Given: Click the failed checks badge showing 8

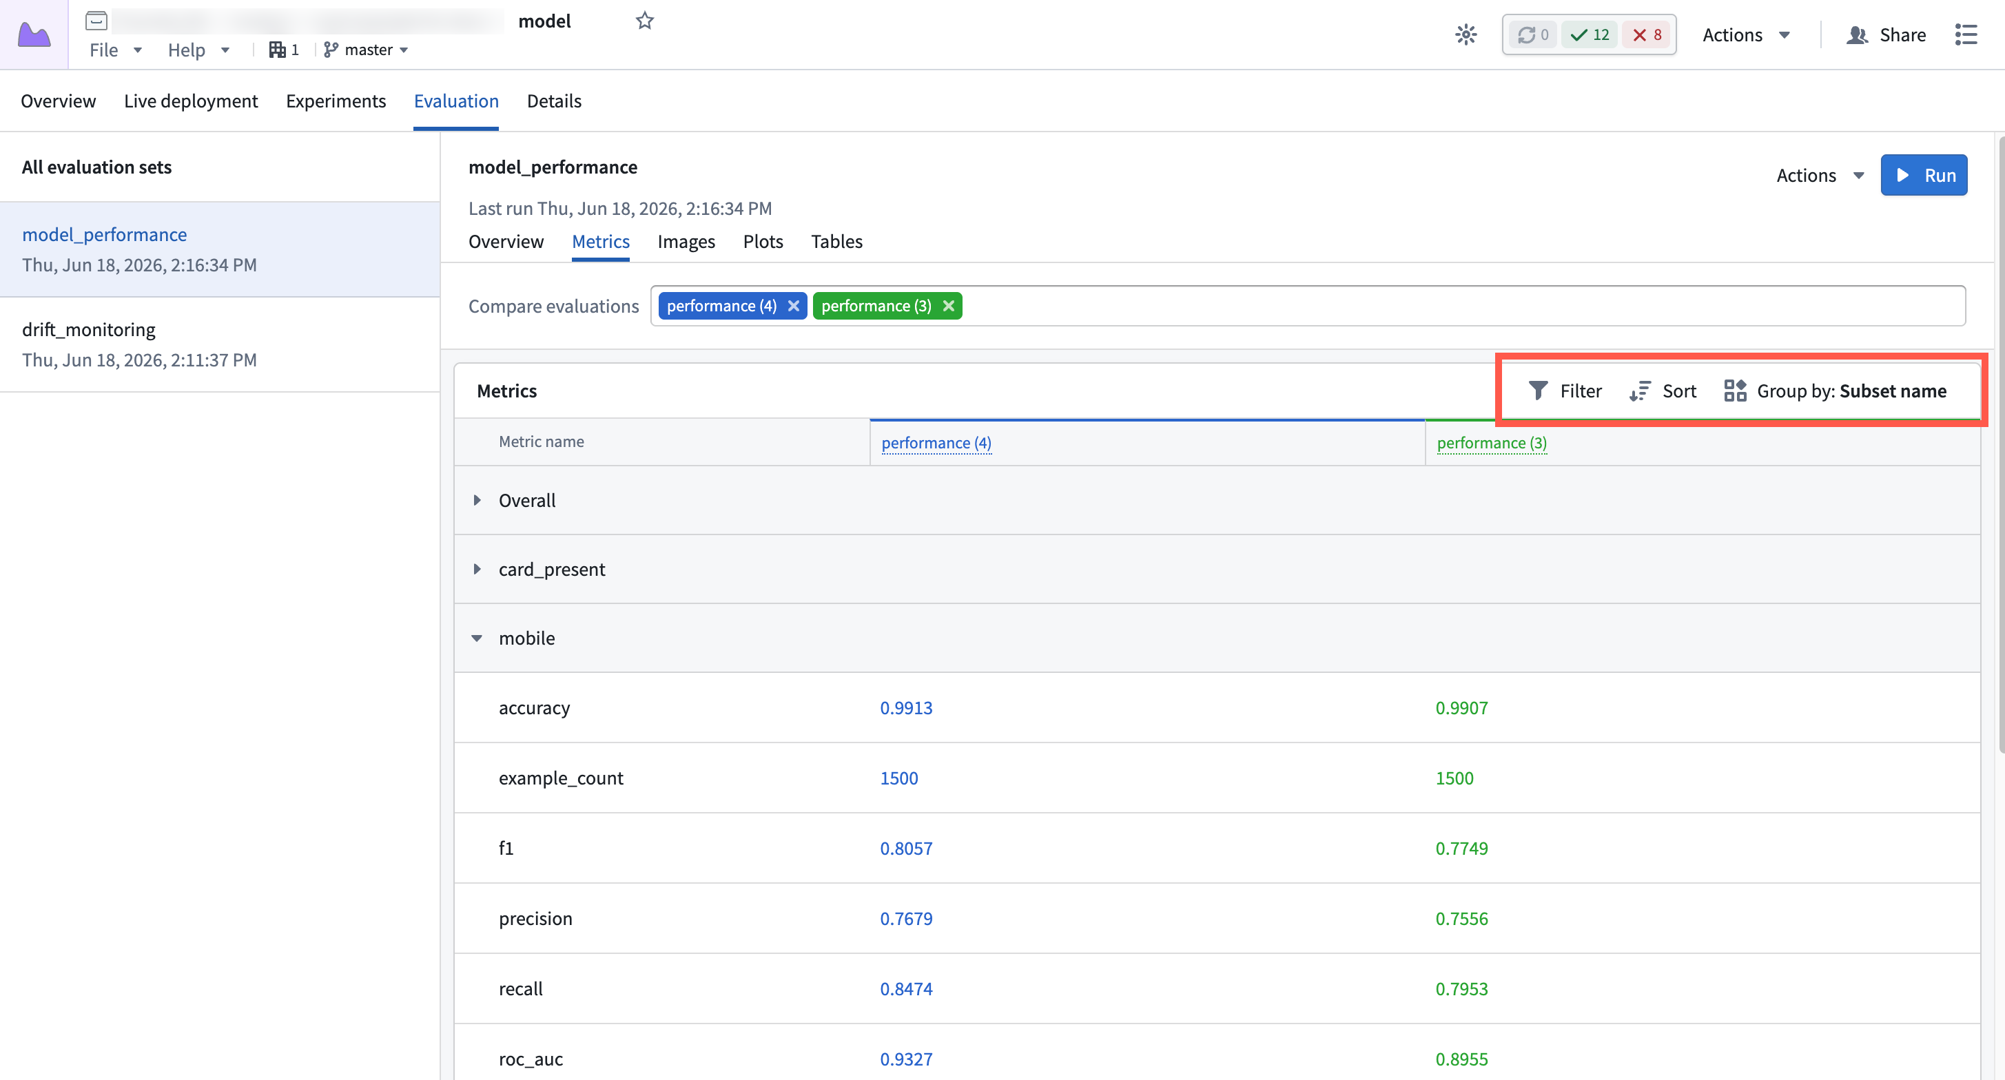Looking at the screenshot, I should tap(1647, 34).
